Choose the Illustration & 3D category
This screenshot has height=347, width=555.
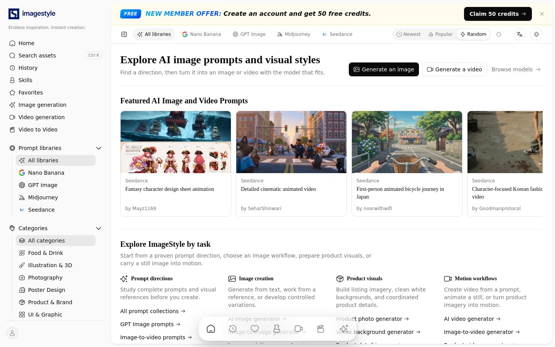(55, 265)
